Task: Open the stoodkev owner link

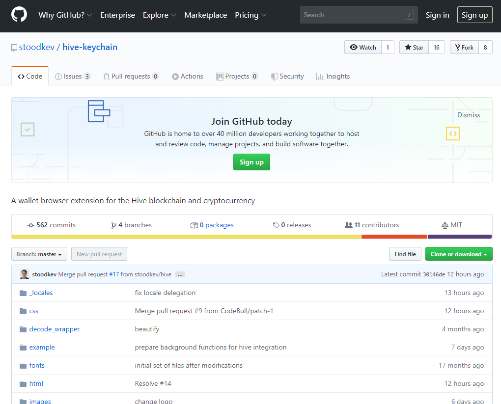Action: coord(37,47)
